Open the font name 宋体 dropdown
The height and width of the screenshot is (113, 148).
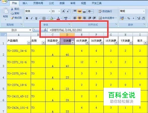[50, 11]
